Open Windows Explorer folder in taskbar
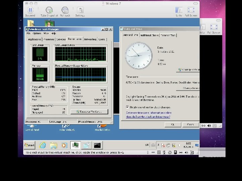Screen dimensions: 242x181 tap(53, 145)
